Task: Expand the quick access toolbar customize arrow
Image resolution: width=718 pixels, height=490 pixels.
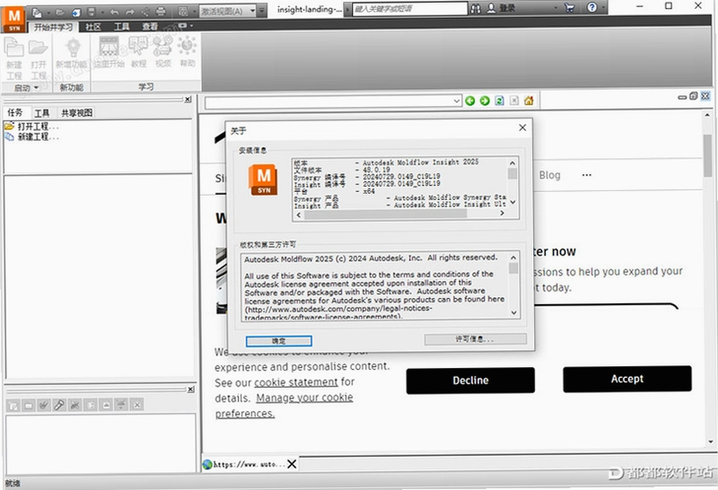Action: click(262, 11)
